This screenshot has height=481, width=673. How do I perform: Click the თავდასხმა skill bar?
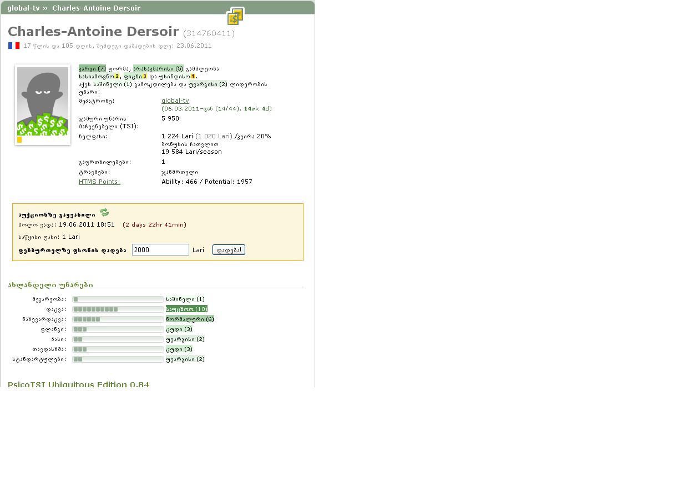[118, 349]
